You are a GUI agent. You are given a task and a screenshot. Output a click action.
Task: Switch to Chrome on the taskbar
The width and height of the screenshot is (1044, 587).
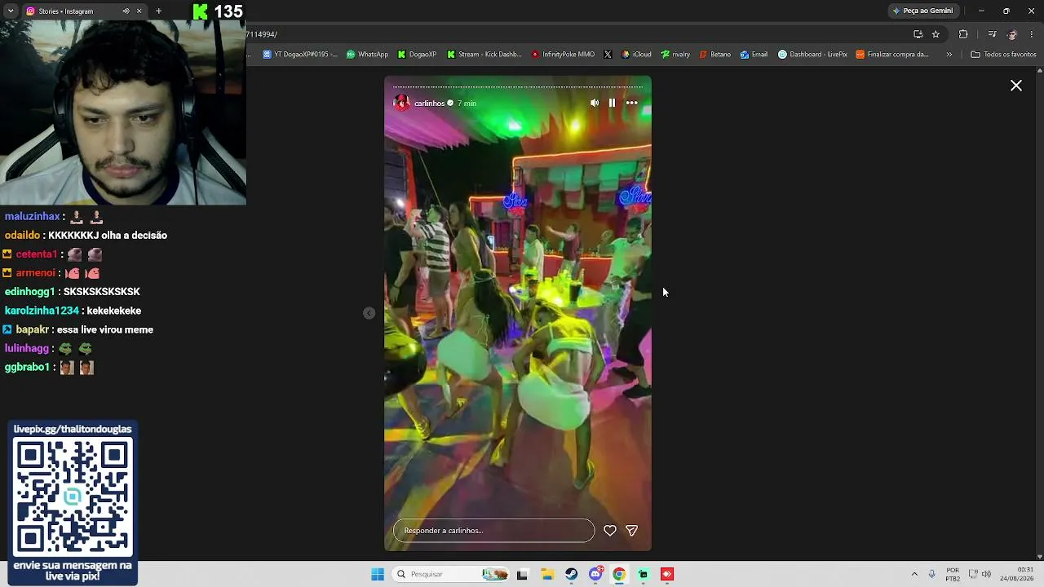pos(619,574)
